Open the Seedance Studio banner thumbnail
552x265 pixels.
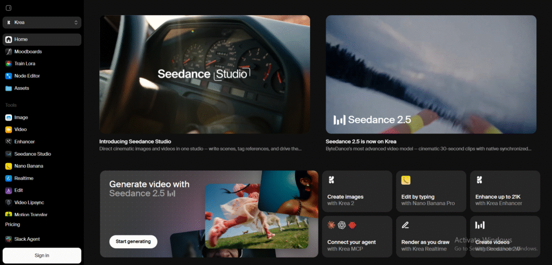pyautogui.click(x=205, y=74)
